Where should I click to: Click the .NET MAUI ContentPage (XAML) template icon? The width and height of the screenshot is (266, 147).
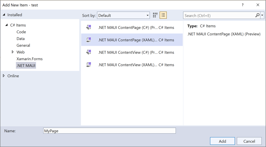[x=89, y=40]
